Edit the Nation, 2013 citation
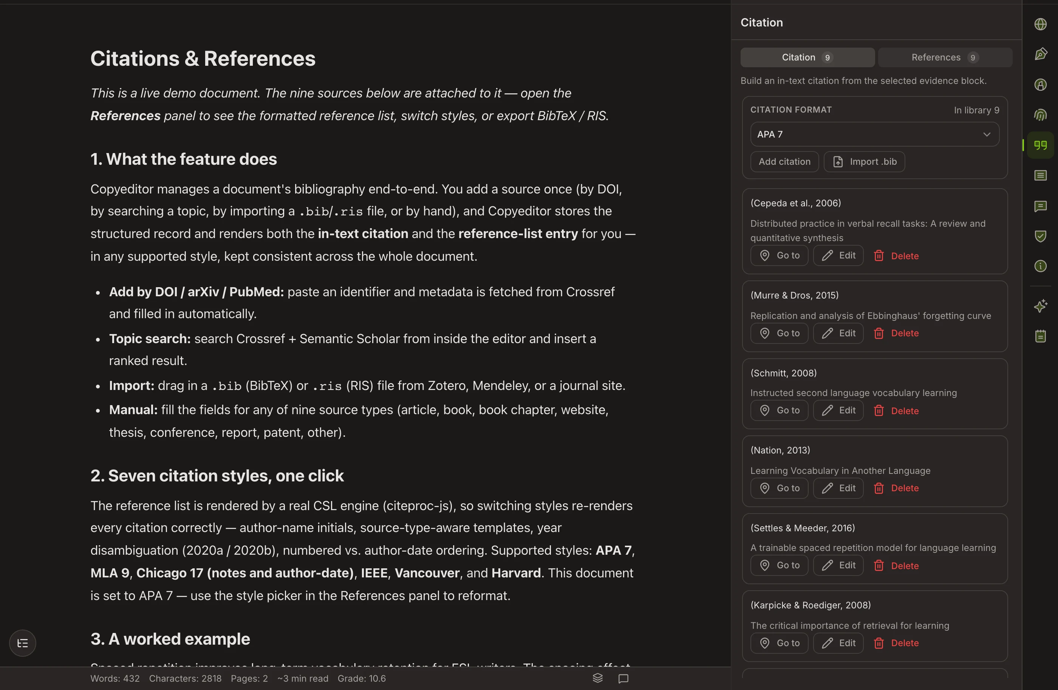Screen dimensions: 1058x690 [838, 488]
